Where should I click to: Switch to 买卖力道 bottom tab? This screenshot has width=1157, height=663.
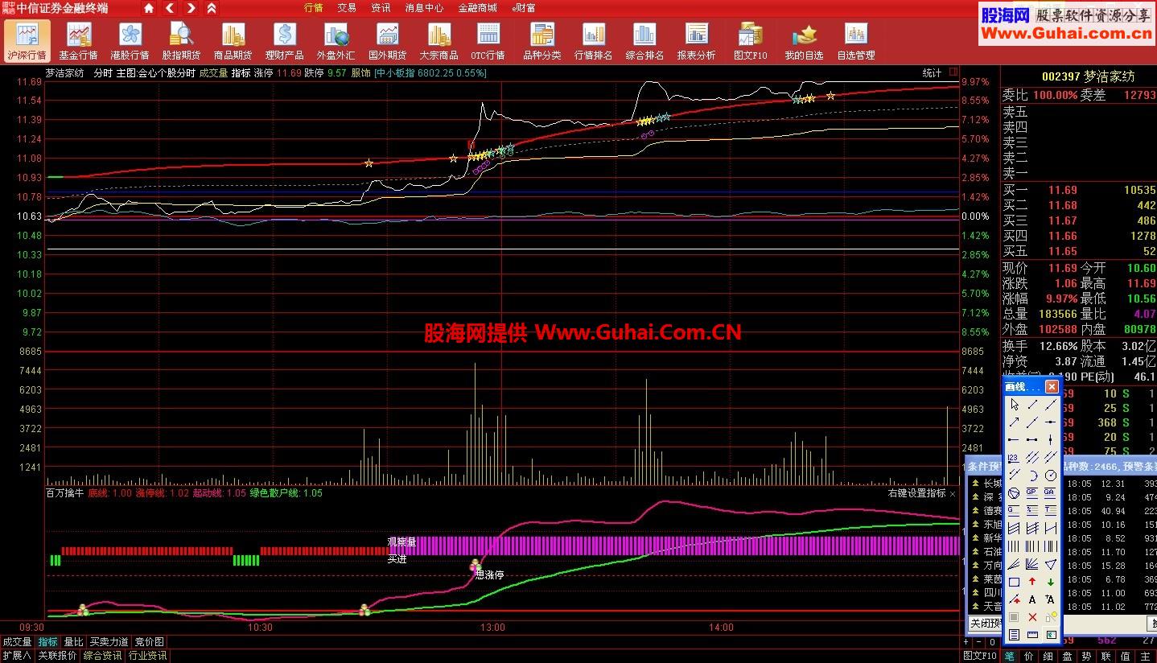pos(109,642)
